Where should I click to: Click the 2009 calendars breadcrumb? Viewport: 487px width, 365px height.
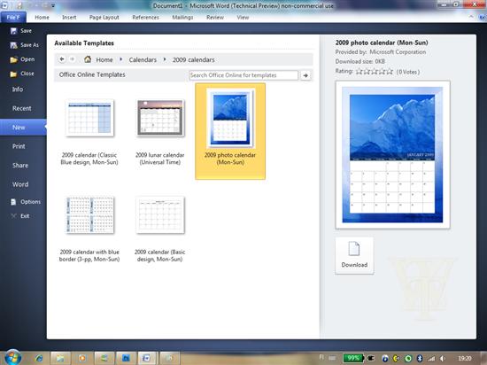pos(194,59)
